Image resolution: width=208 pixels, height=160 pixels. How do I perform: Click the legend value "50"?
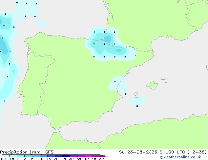pos(101,159)
